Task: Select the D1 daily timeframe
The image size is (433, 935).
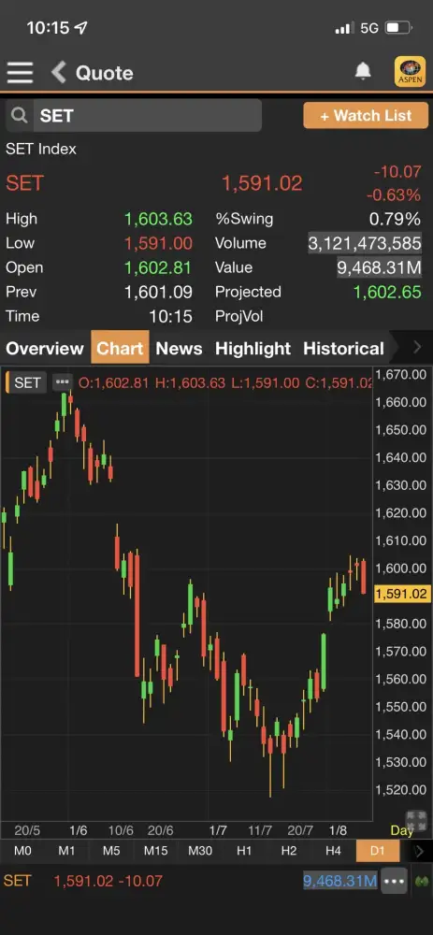Action: point(378,851)
